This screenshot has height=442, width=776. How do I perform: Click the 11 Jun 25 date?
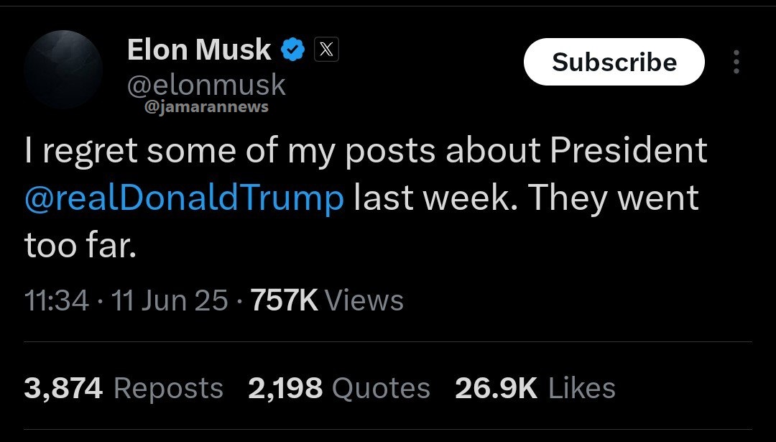coord(170,300)
